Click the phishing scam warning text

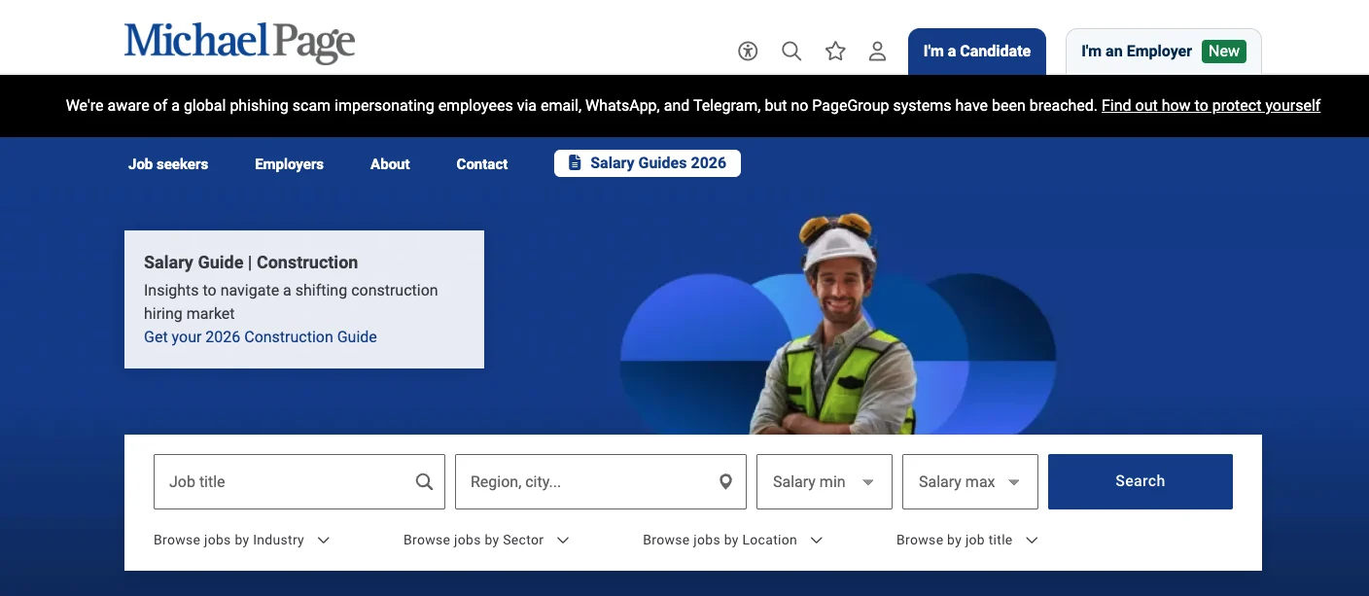[x=581, y=105]
